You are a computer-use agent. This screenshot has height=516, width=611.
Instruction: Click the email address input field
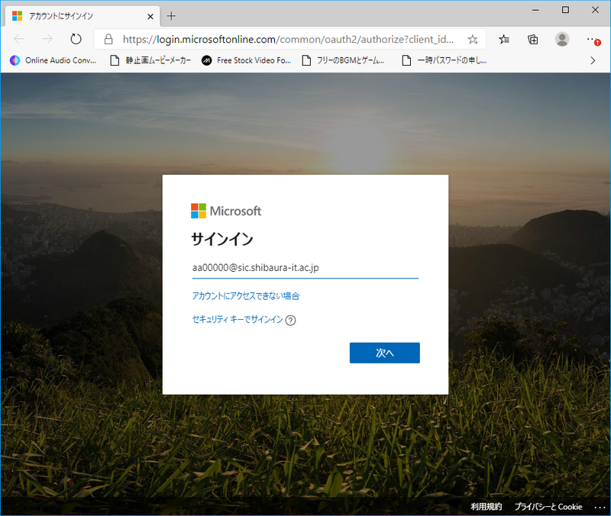tap(304, 268)
